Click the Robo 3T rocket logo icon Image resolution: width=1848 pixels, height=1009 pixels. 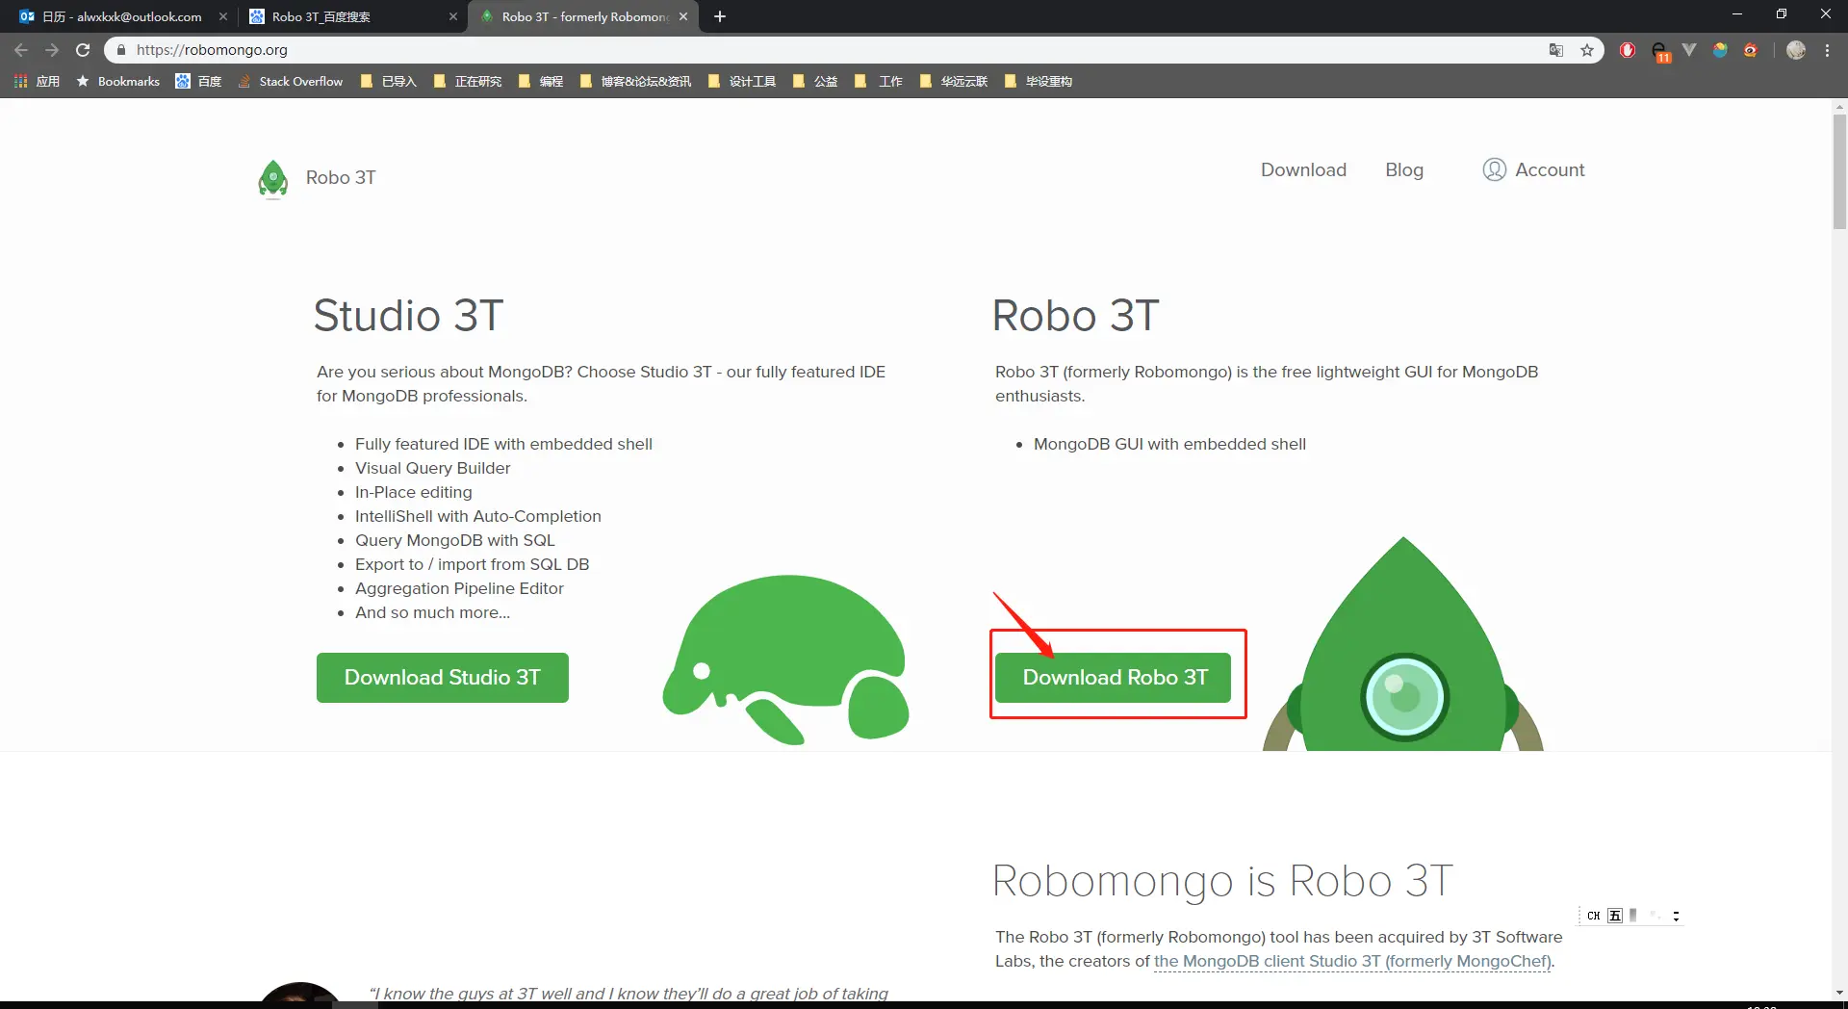click(x=273, y=178)
